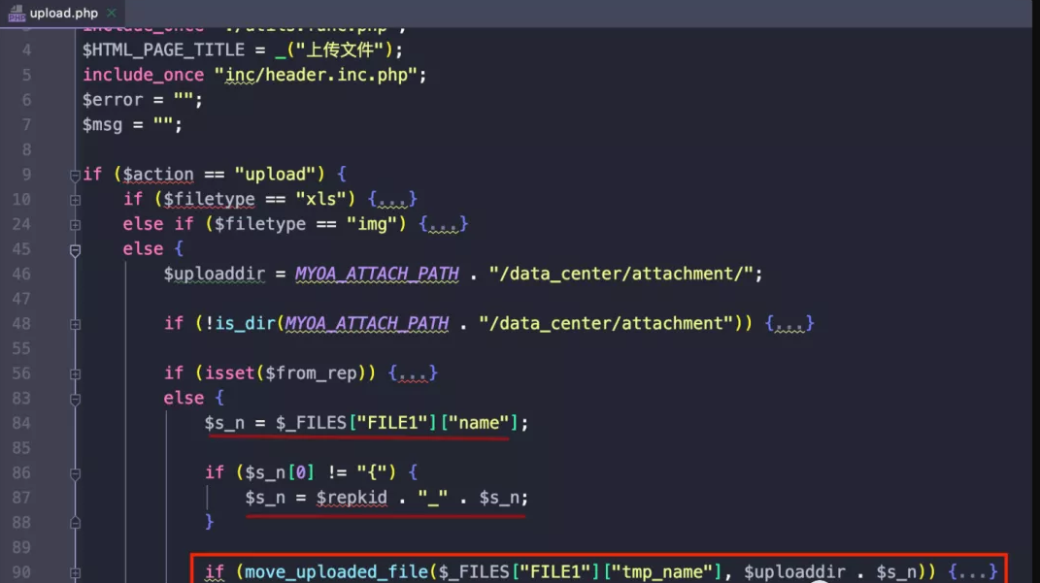Screen dimensions: 1040x583
Task: Click the fold end marker at line 88
Action: click(x=75, y=524)
